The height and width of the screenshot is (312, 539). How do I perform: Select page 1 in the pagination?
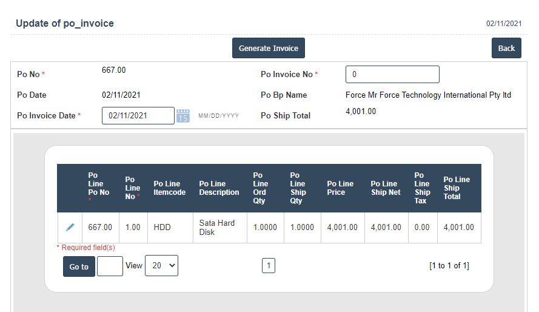[x=269, y=265]
